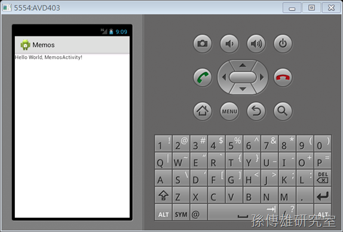Click the keyboard L key

pos(305,178)
